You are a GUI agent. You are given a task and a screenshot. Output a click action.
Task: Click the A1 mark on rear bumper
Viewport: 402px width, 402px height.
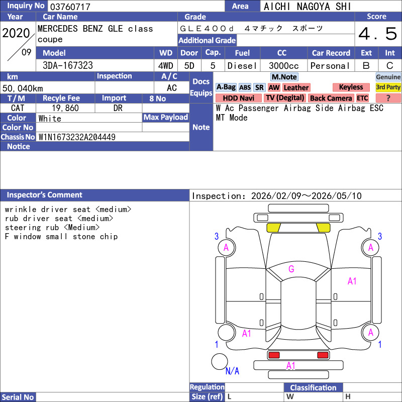click(x=290, y=365)
